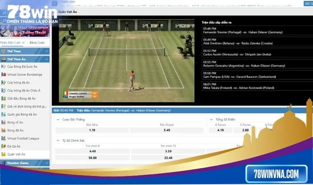The height and width of the screenshot is (185, 313).
Task: Expand the Number Game section
Action: 47,163
